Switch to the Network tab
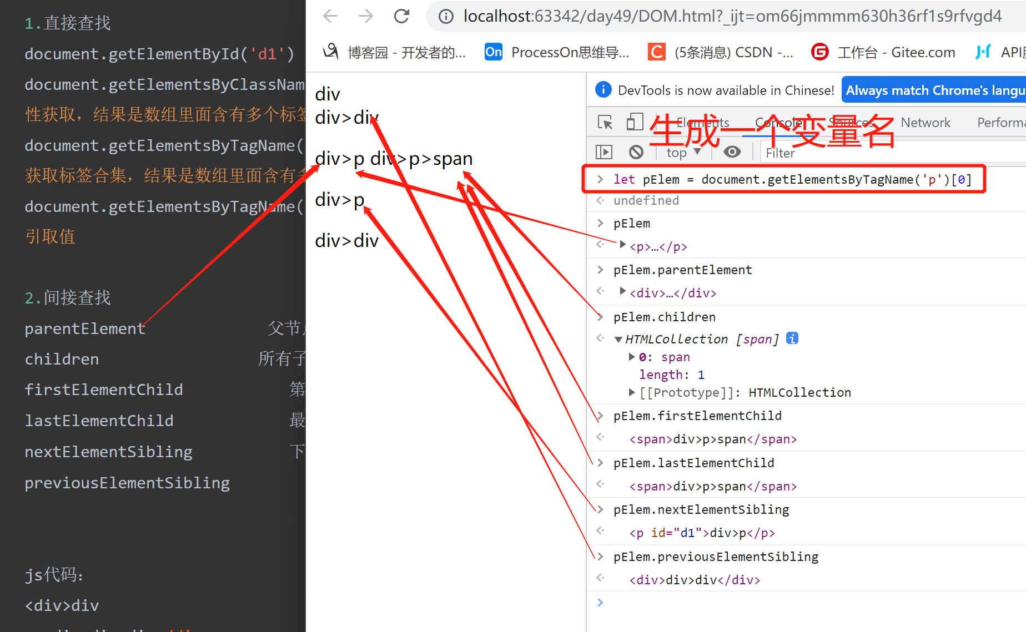Image resolution: width=1026 pixels, height=632 pixels. [926, 123]
